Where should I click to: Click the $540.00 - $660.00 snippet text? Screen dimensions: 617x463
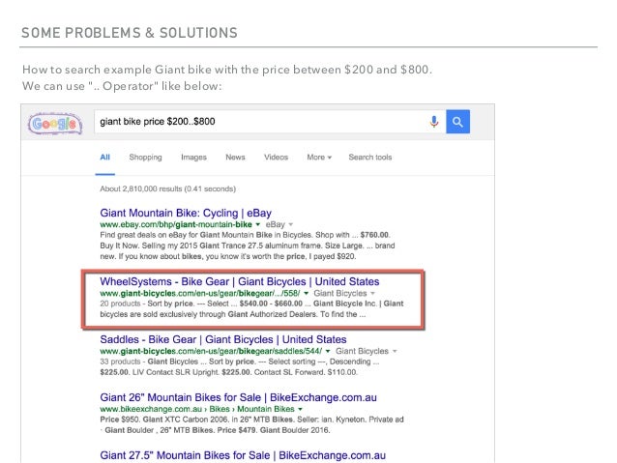click(x=271, y=304)
